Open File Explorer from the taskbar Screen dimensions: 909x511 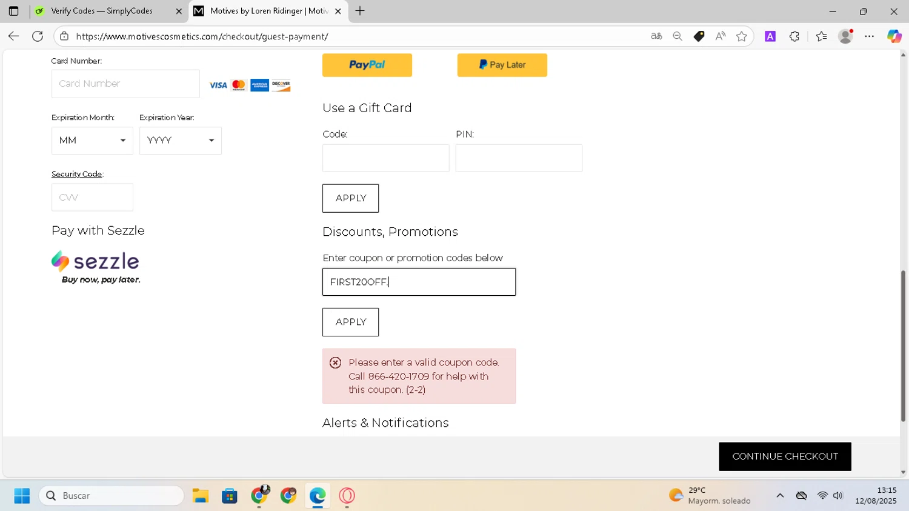[201, 496]
